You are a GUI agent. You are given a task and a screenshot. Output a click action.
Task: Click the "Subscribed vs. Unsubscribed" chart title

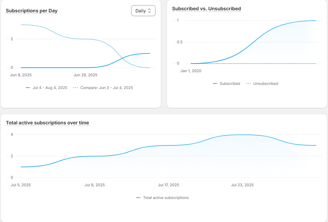tap(207, 9)
